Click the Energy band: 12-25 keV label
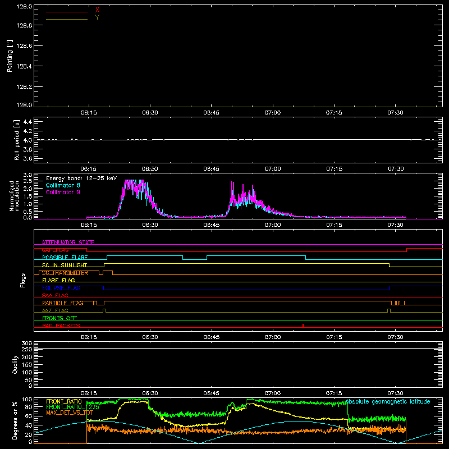449x449 pixels. pos(81,178)
